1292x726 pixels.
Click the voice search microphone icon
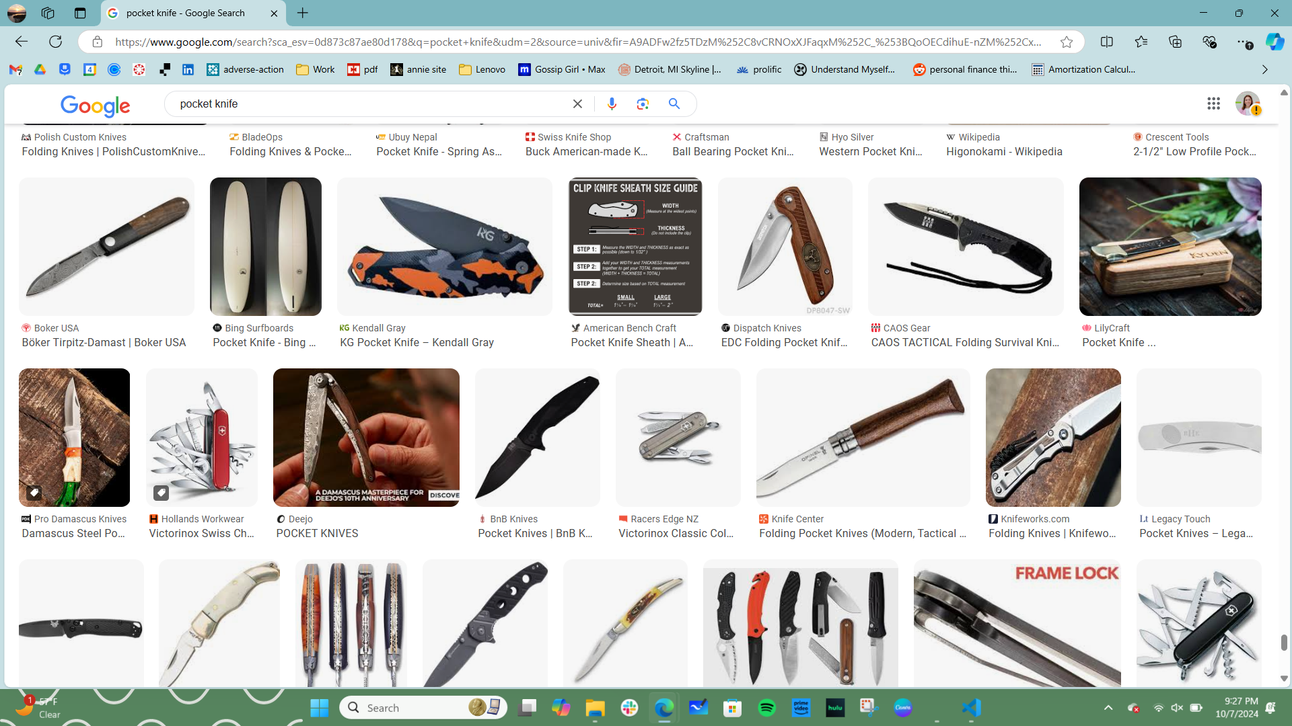coord(612,104)
